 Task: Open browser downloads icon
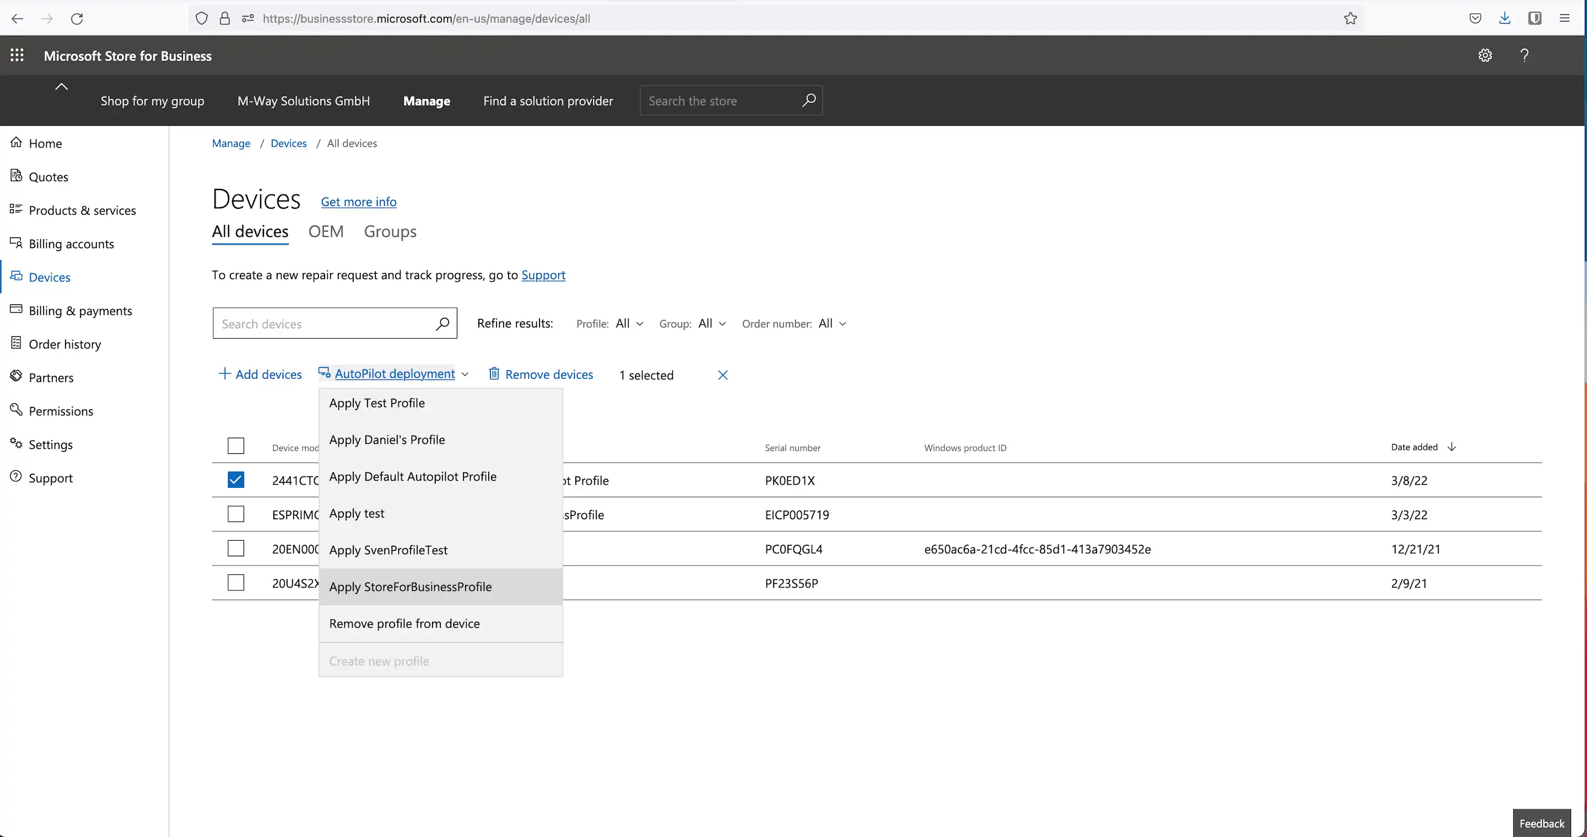point(1504,19)
